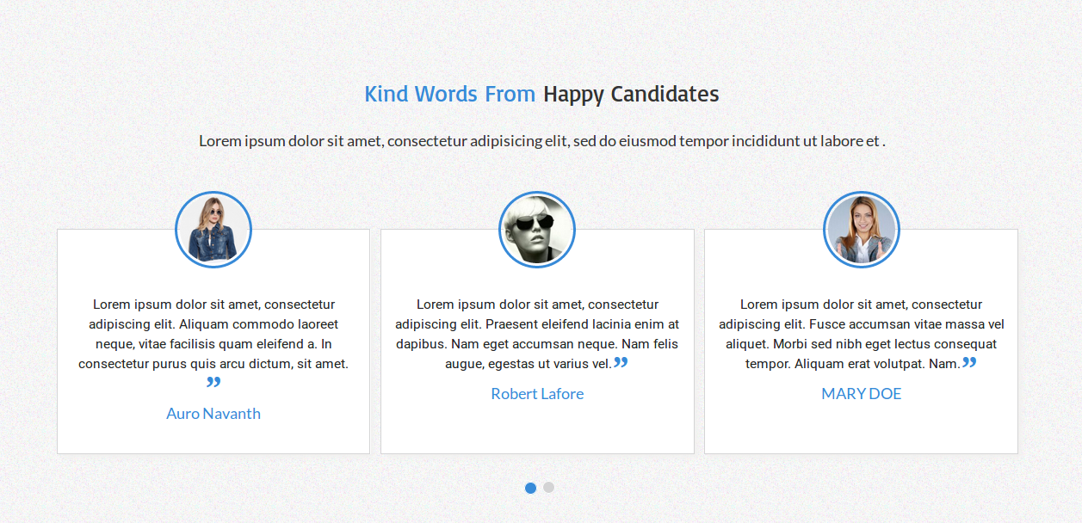The width and height of the screenshot is (1082, 523).
Task: Click Robert Lafore's testimonial paragraph text
Action: [537, 334]
